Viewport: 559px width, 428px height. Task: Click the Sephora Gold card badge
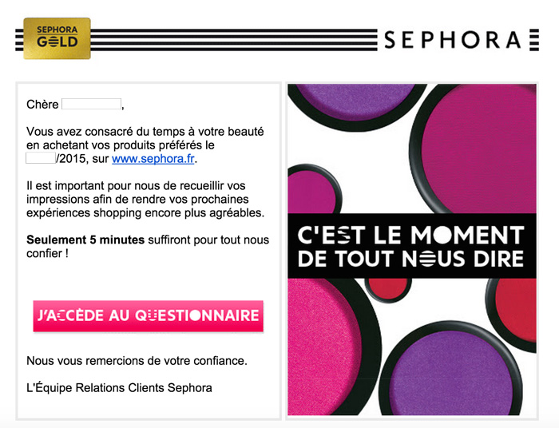tap(57, 38)
